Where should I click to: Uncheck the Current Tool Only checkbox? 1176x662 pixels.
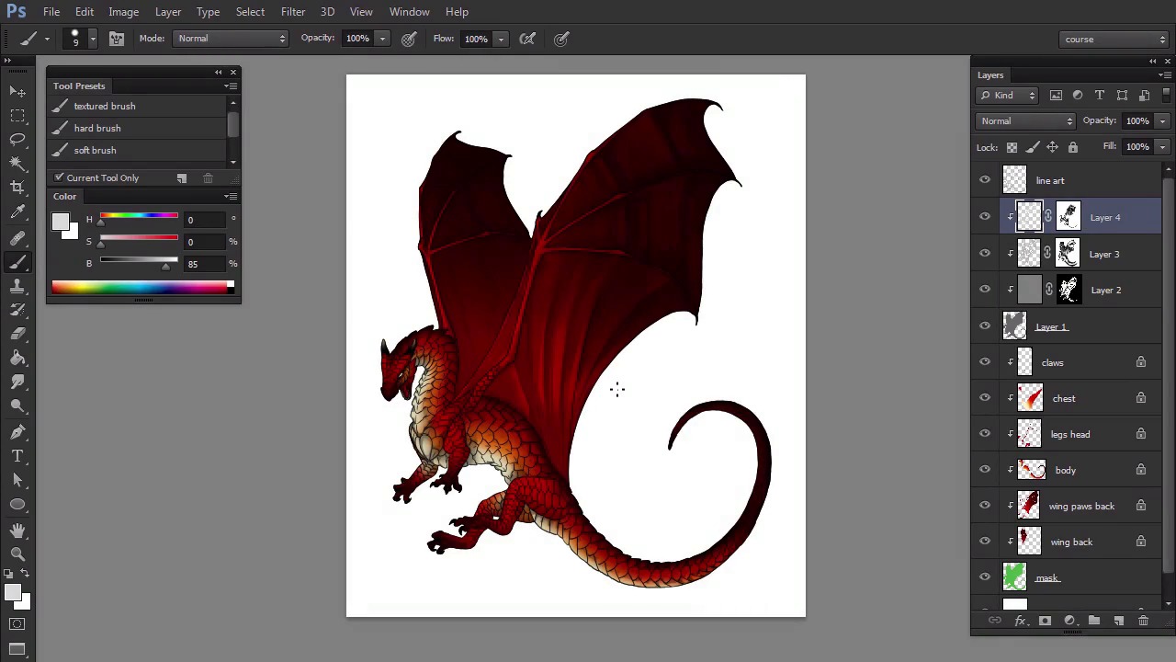(x=60, y=177)
